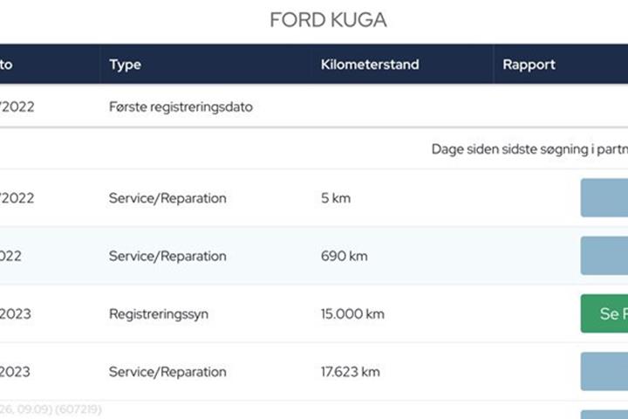Click the green Se Rapport button
The height and width of the screenshot is (419, 628).
(604, 313)
